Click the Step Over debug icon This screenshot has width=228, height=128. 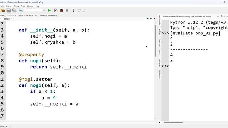coord(79,10)
